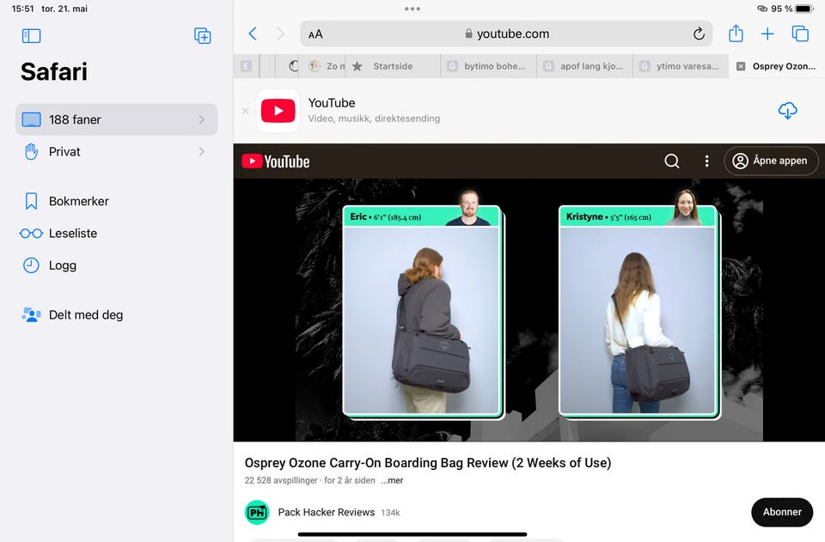Expand description with ...mer link
This screenshot has height=542, width=825.
click(x=392, y=480)
